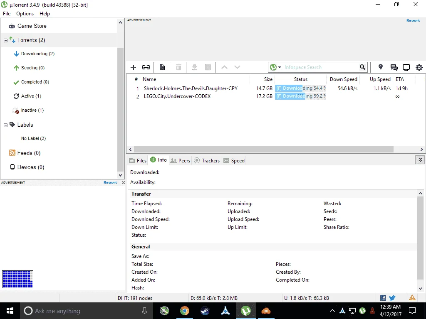Switch to the Info tab
426x319 pixels.
159,160
